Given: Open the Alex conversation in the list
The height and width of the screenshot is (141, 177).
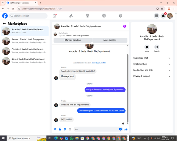Looking at the screenshot, I should [25, 61].
